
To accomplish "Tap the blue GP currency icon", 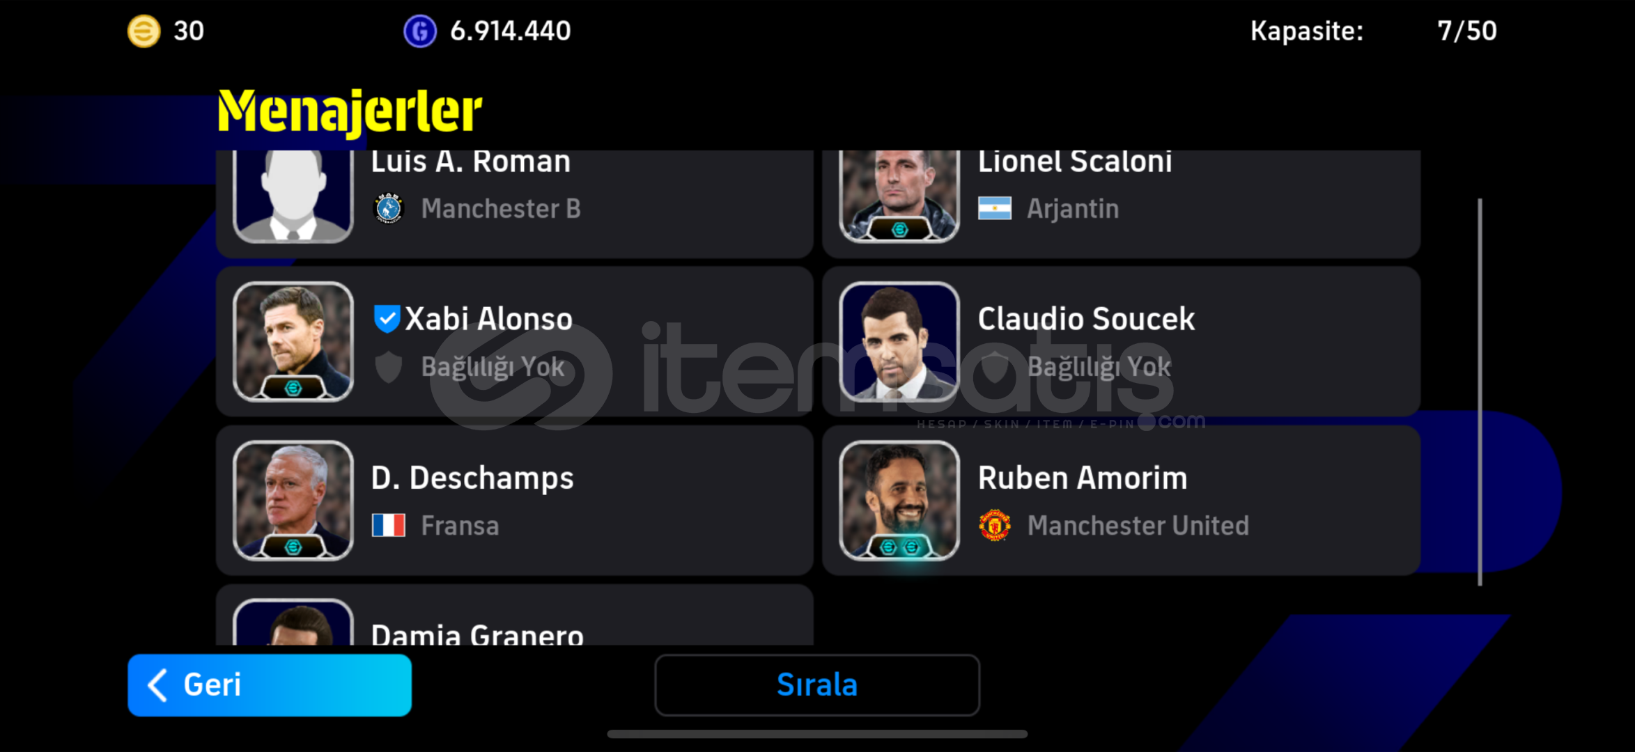I will [420, 31].
